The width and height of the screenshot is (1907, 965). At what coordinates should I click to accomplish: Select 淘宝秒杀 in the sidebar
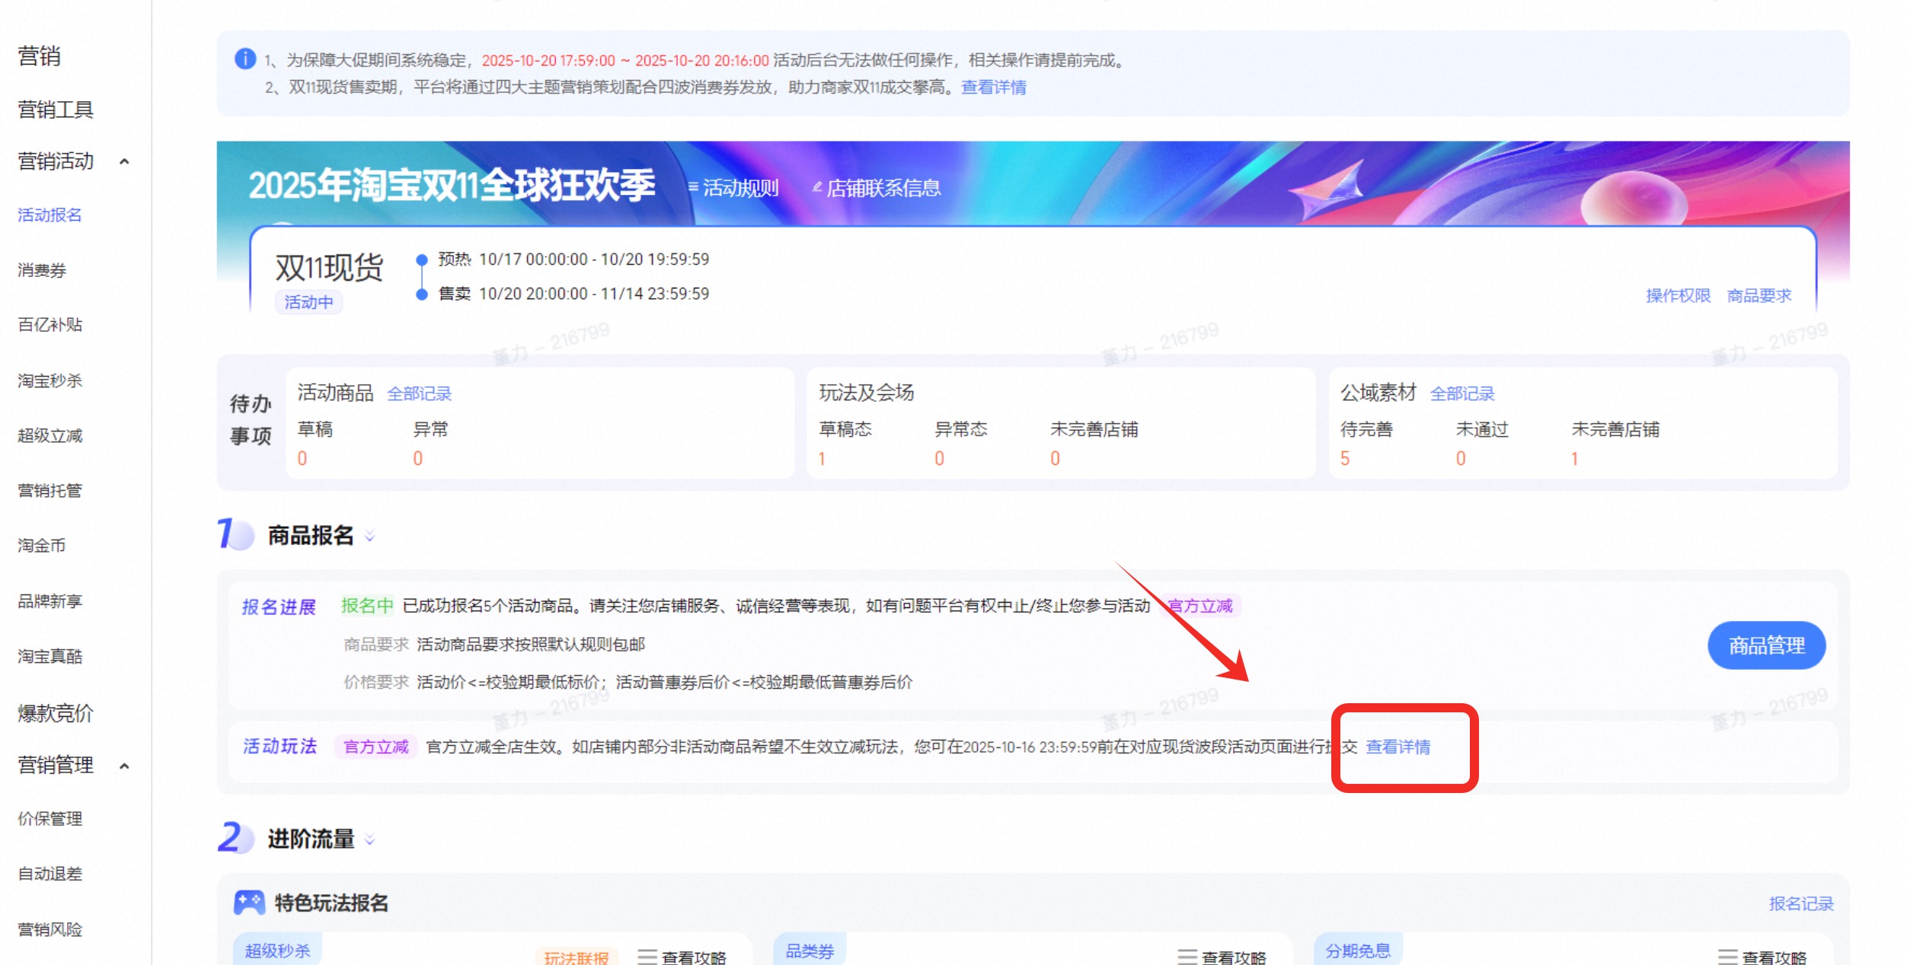pos(50,381)
